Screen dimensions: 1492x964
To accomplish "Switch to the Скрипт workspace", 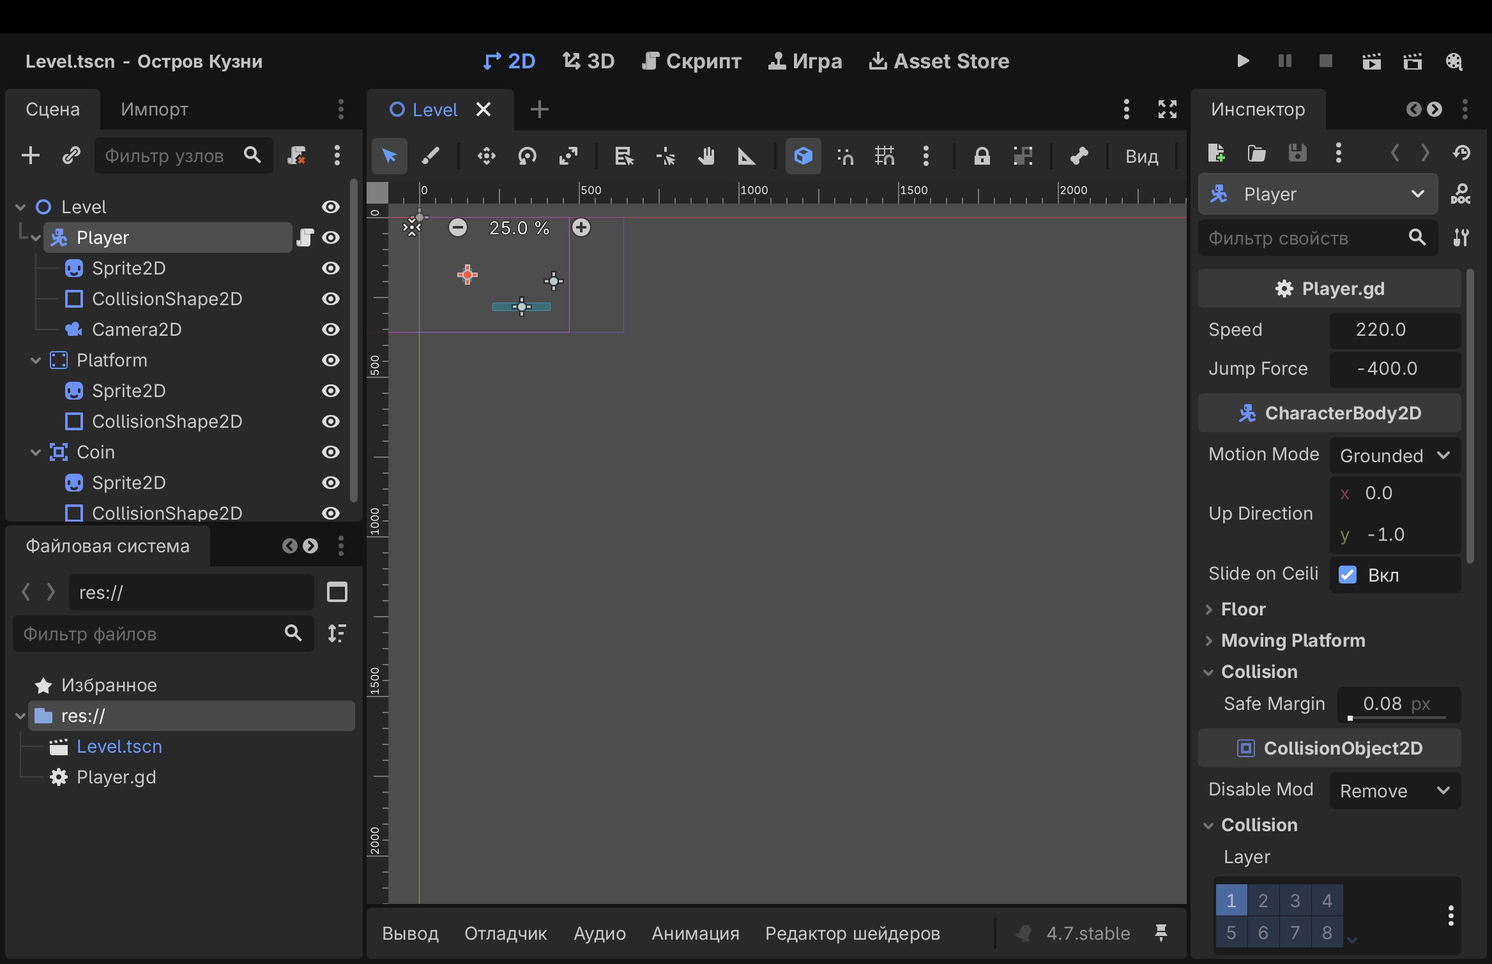I will (691, 61).
